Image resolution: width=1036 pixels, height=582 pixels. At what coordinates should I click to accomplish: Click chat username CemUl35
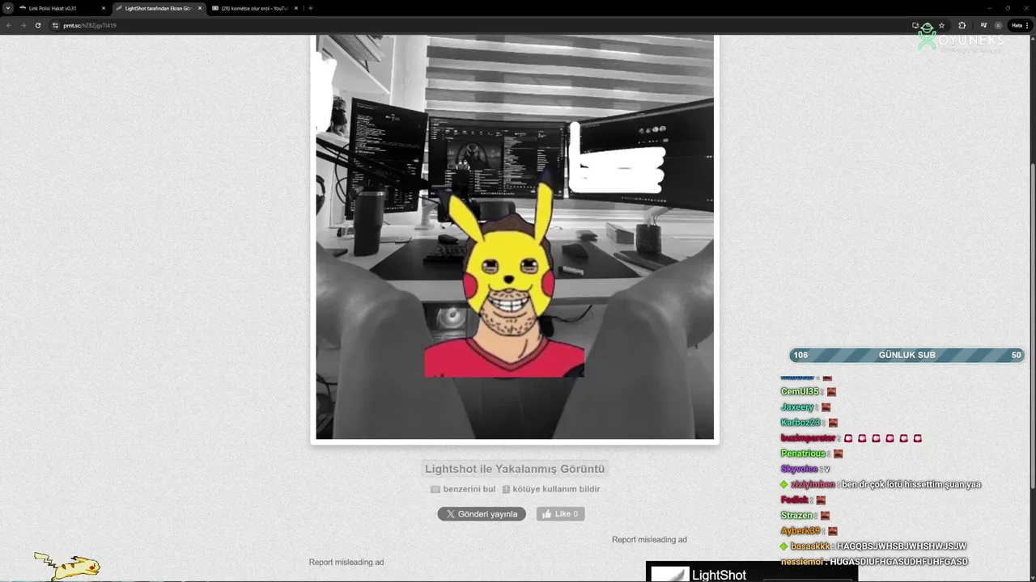[x=800, y=392]
